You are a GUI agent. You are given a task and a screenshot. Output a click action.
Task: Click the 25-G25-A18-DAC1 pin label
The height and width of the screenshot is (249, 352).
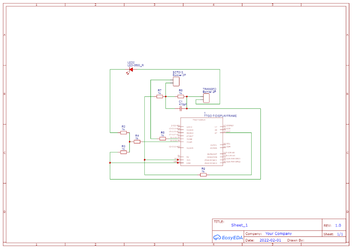(232, 158)
